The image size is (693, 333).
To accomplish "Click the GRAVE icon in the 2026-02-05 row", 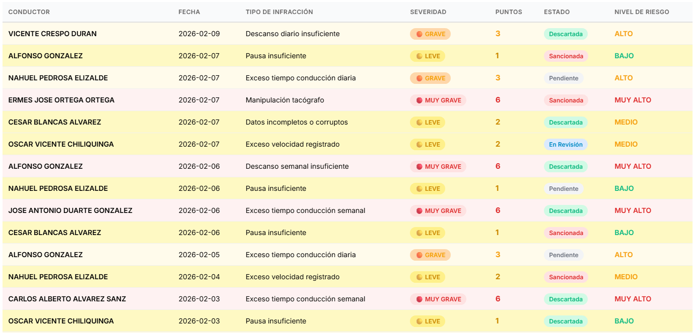I will click(419, 255).
